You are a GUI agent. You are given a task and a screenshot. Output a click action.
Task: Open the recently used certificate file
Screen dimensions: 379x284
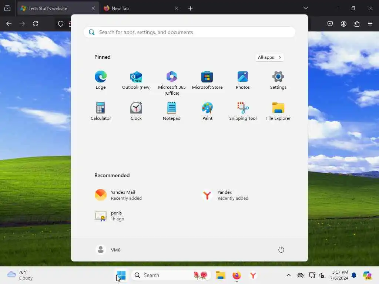(110, 216)
